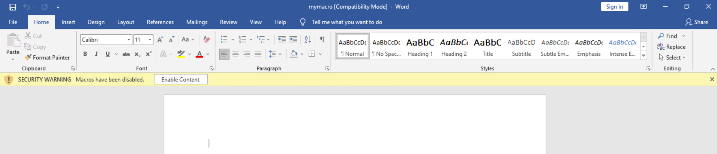Click the Grow Font icon
The image size is (717, 154).
(160, 40)
